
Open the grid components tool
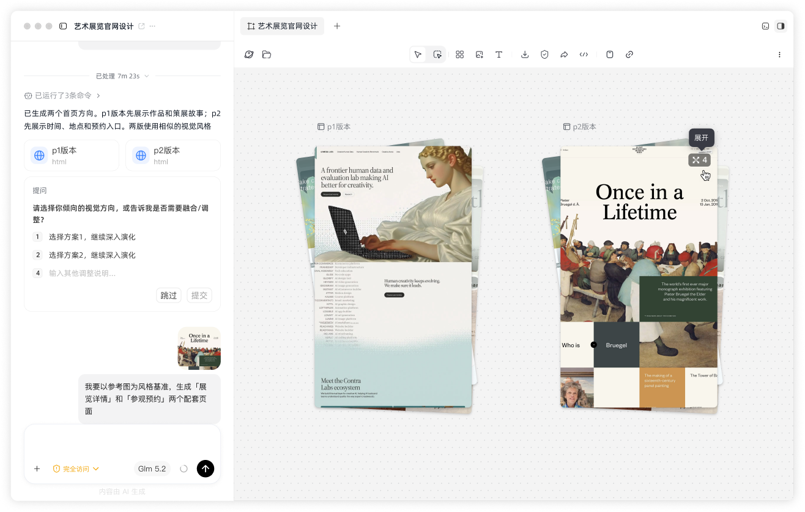click(x=460, y=55)
